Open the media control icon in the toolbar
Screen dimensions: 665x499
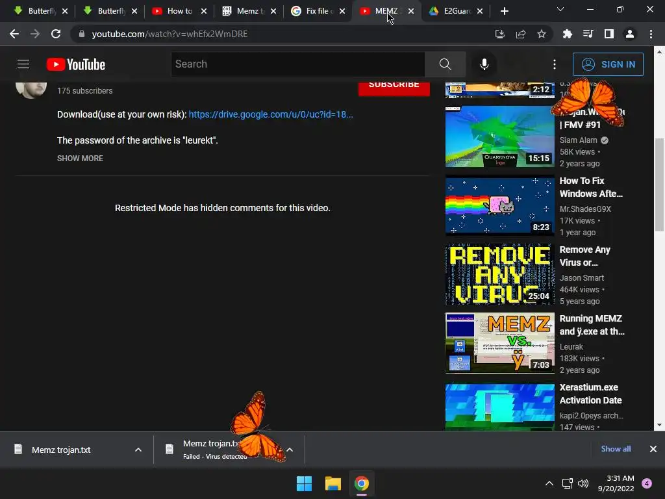tap(588, 34)
